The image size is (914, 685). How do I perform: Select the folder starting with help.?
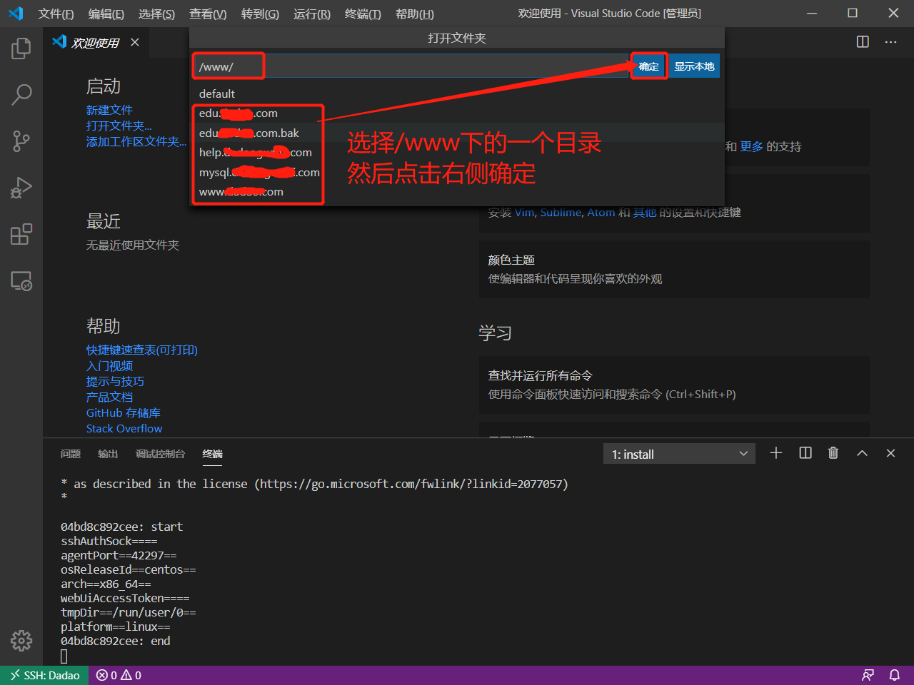pos(457,152)
